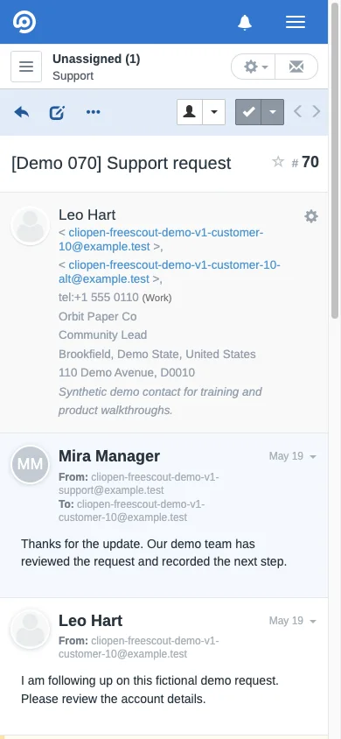Click Leo Hart avatar in message thread
Screen dimensions: 341x739
(30, 630)
